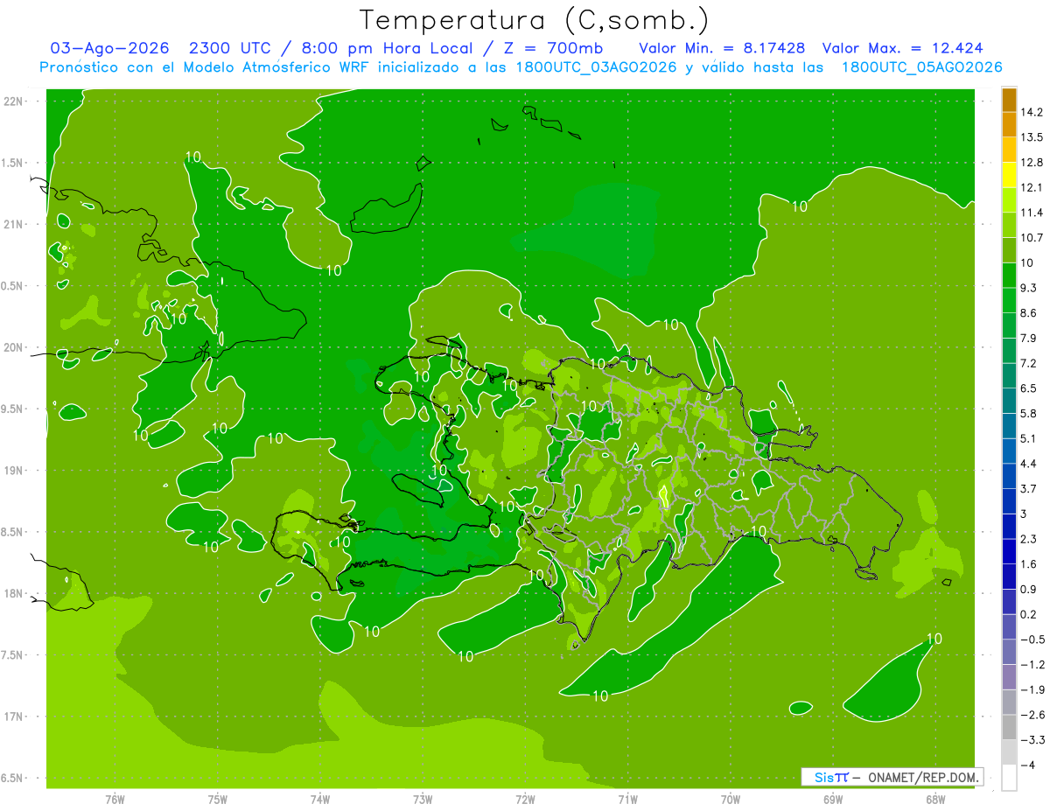
Task: Click the '73W' longitude label
Action: [x=423, y=799]
